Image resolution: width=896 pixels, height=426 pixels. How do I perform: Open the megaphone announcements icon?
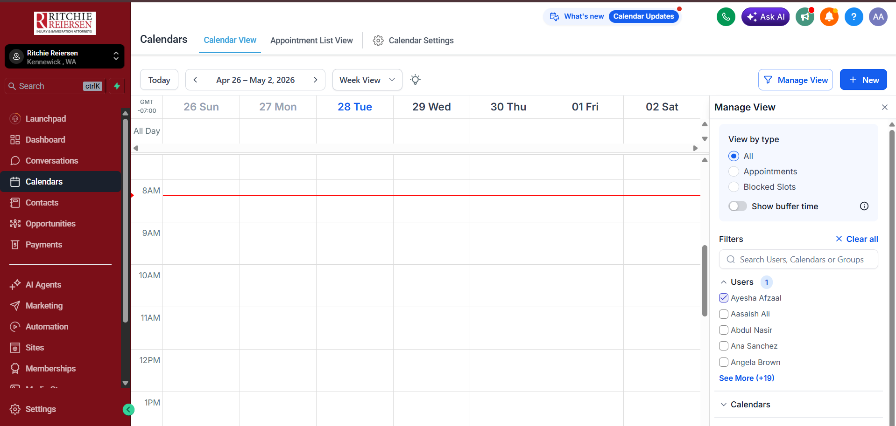(x=805, y=17)
